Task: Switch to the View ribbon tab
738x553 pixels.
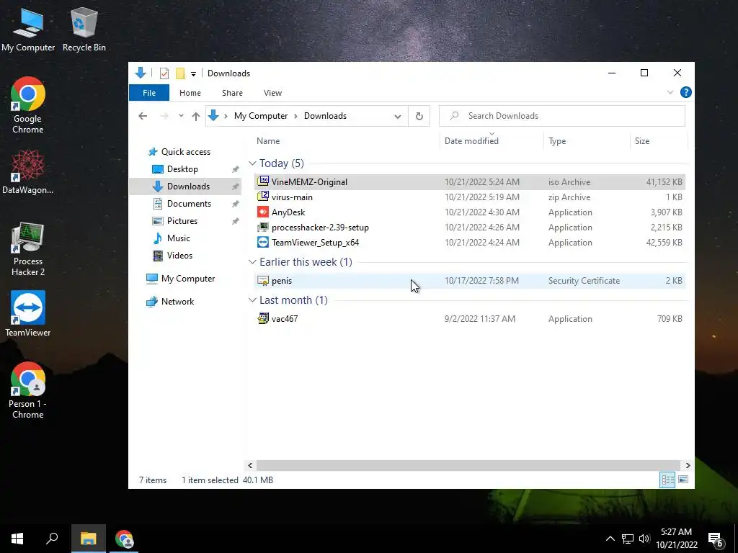Action: [x=272, y=93]
